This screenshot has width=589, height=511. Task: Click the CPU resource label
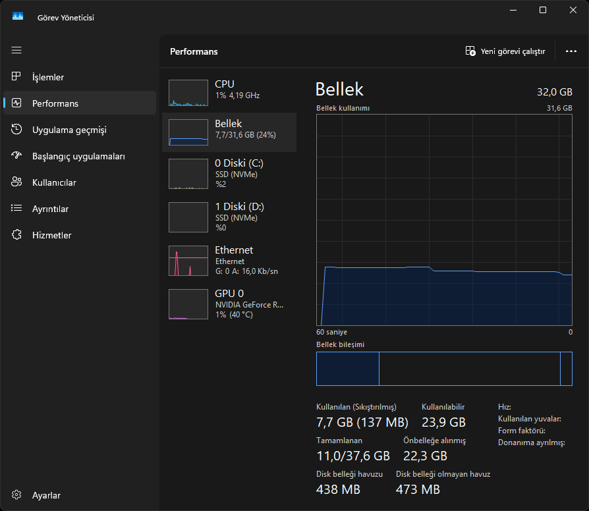[224, 84]
